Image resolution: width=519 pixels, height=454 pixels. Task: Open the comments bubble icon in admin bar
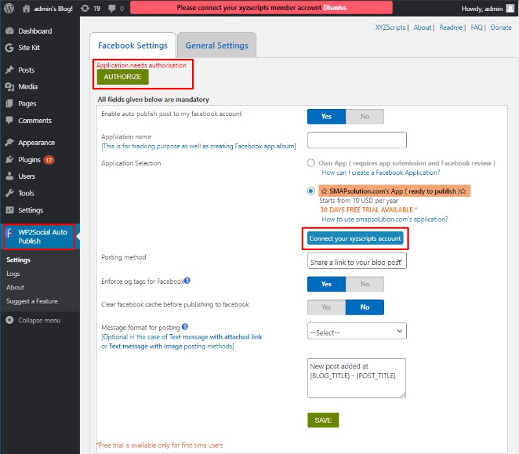click(112, 8)
